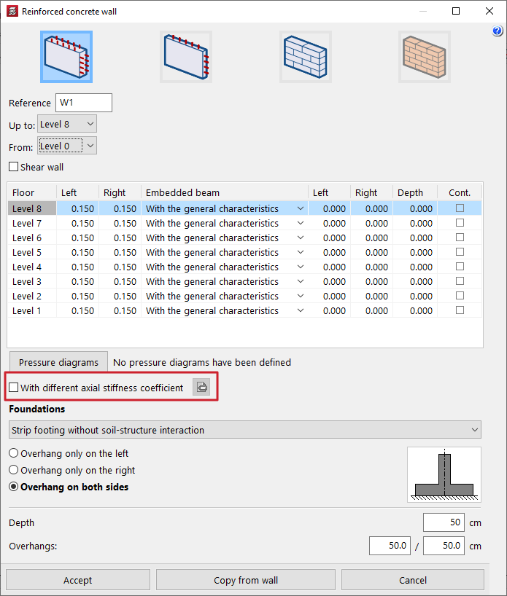Select the blue concrete block wall icon
Viewport: 507px width, 596px height.
pyautogui.click(x=305, y=57)
